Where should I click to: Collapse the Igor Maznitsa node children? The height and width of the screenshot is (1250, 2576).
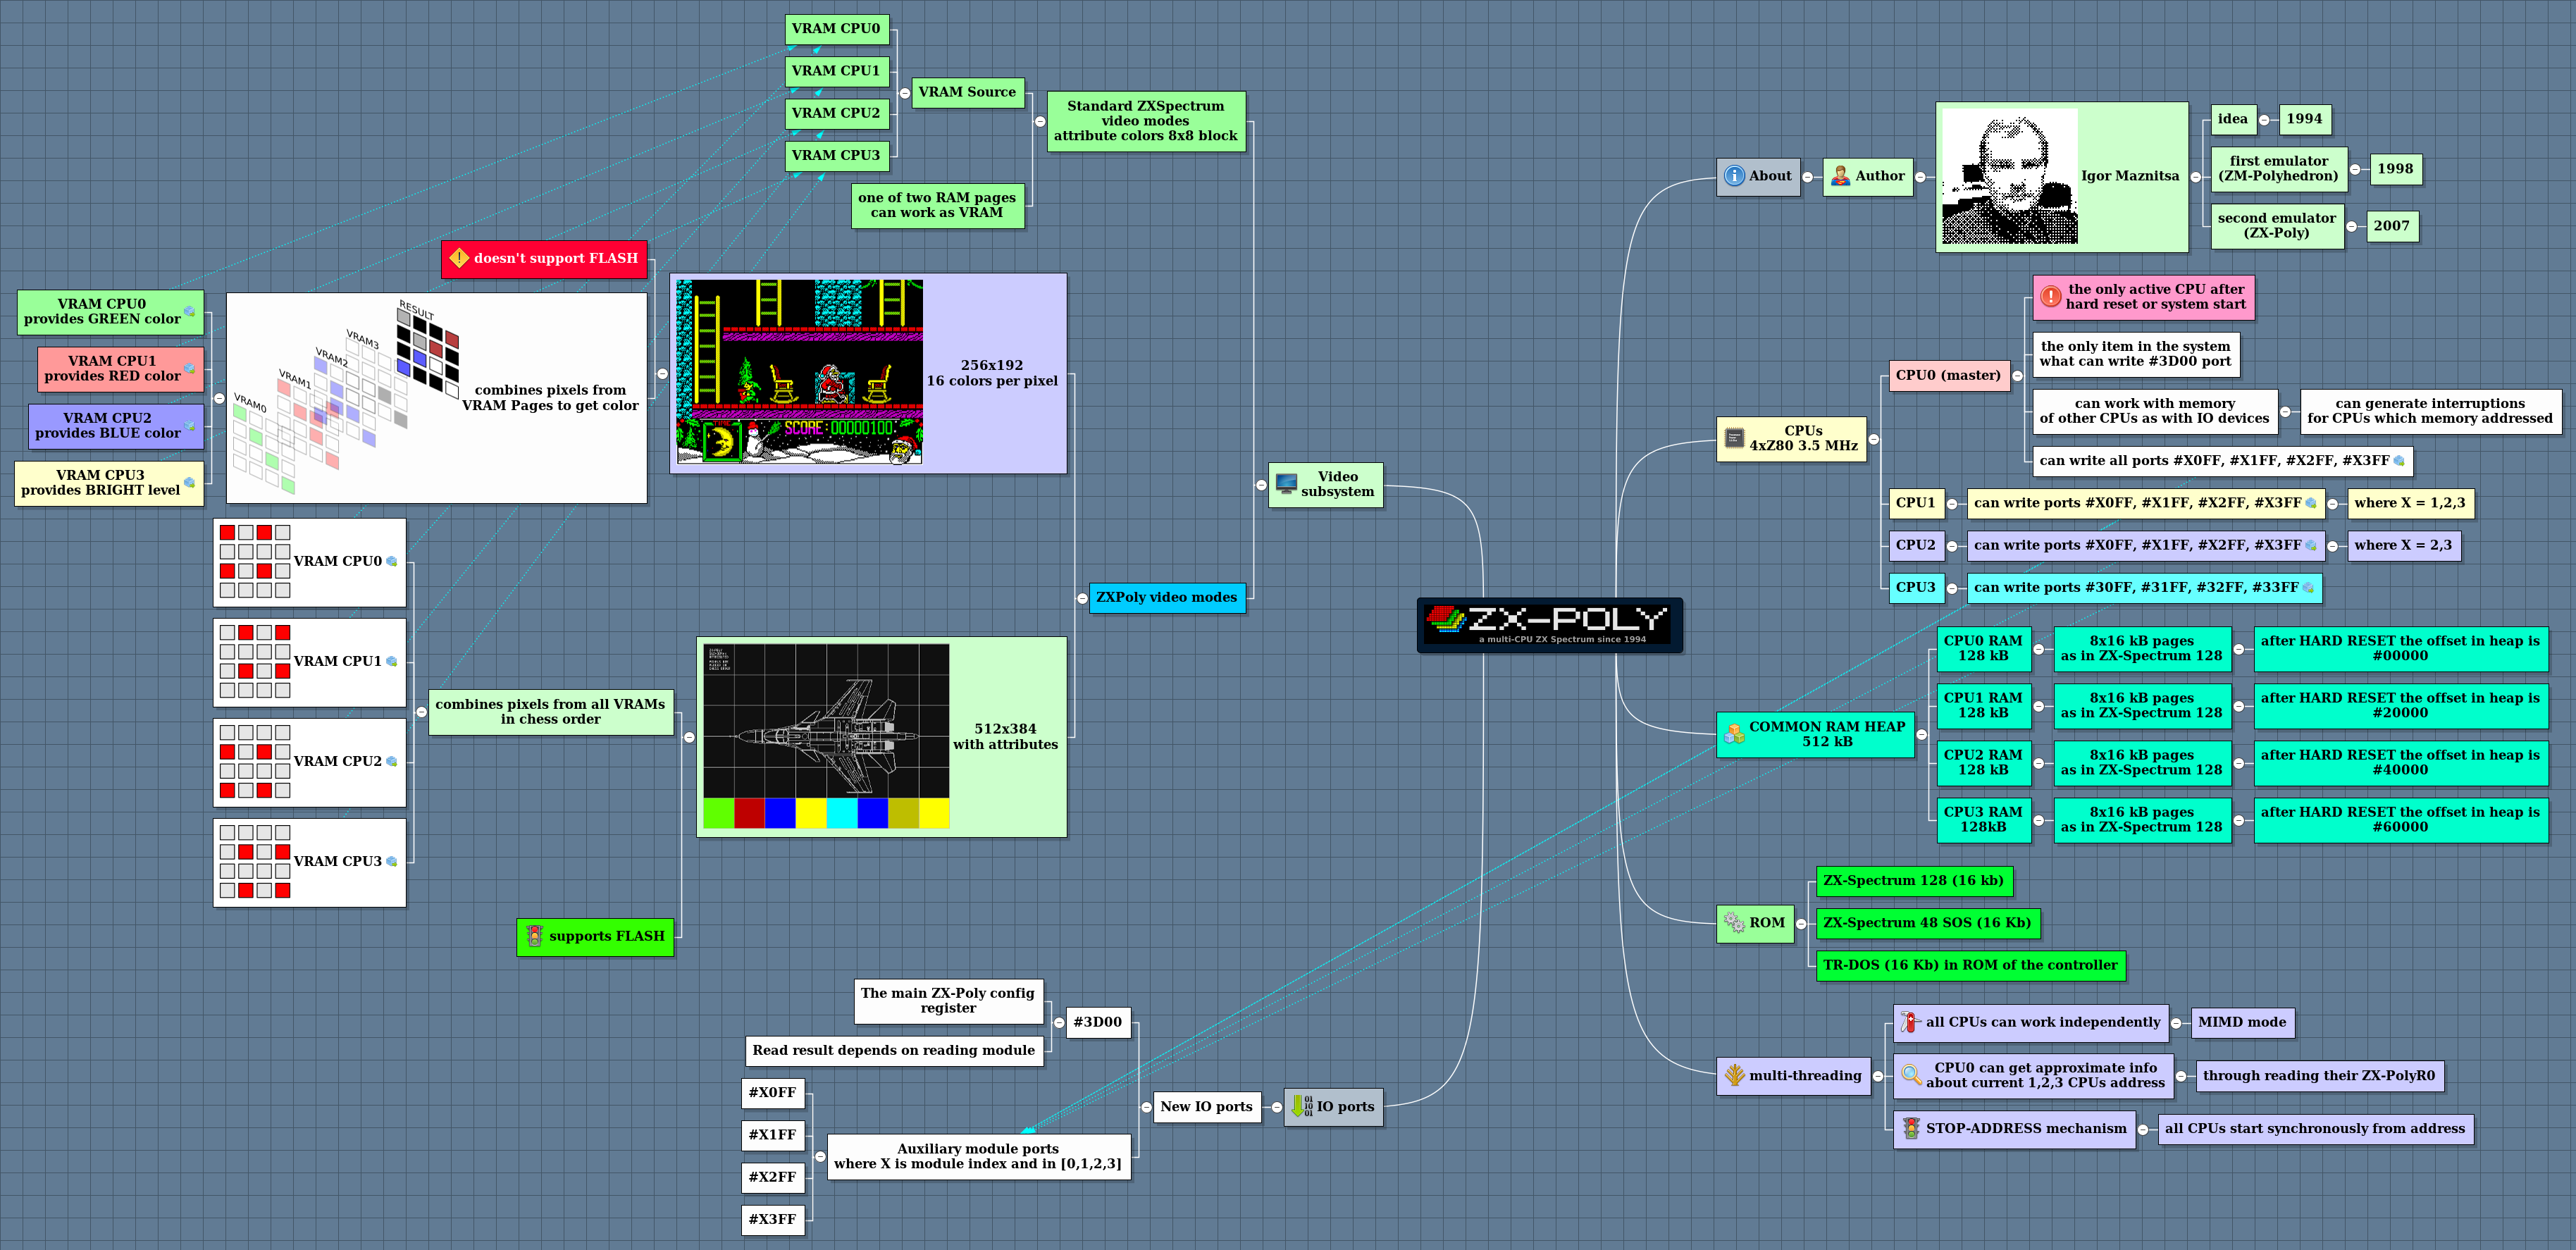coord(2196,178)
